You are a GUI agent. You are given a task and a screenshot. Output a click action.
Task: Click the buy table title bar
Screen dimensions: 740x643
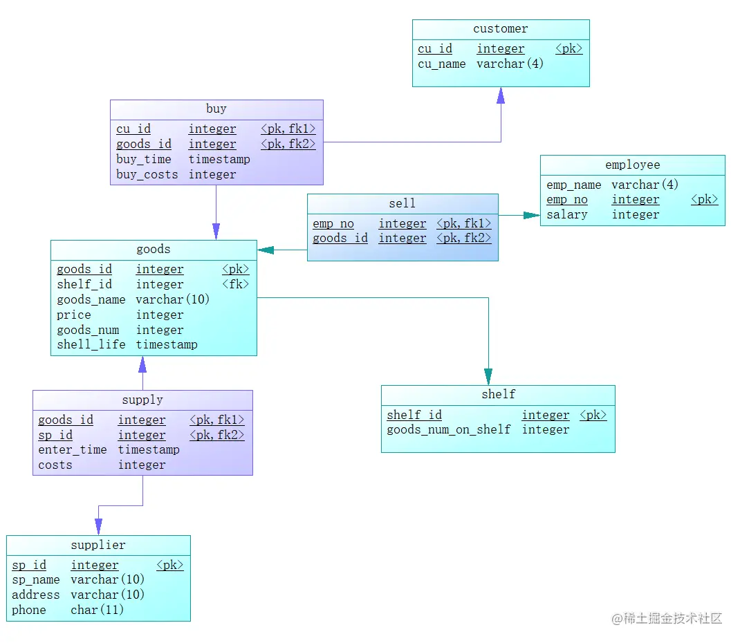click(216, 109)
